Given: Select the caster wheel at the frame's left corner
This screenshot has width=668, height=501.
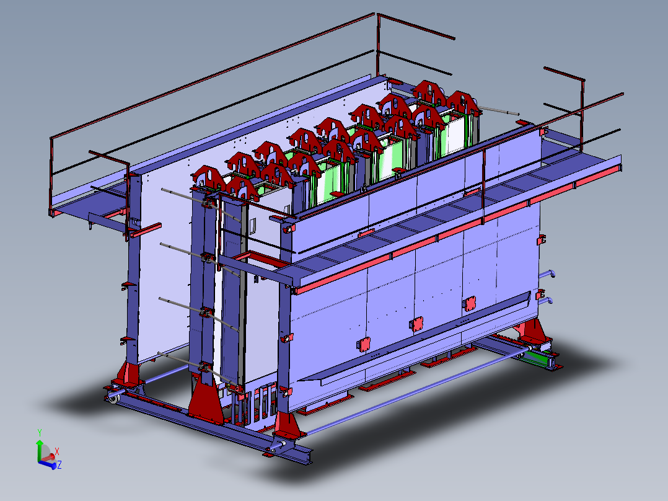Looking at the screenshot, I should click(114, 399).
